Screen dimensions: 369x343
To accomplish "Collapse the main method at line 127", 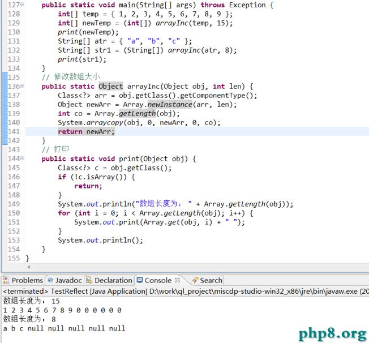I will point(22,5).
